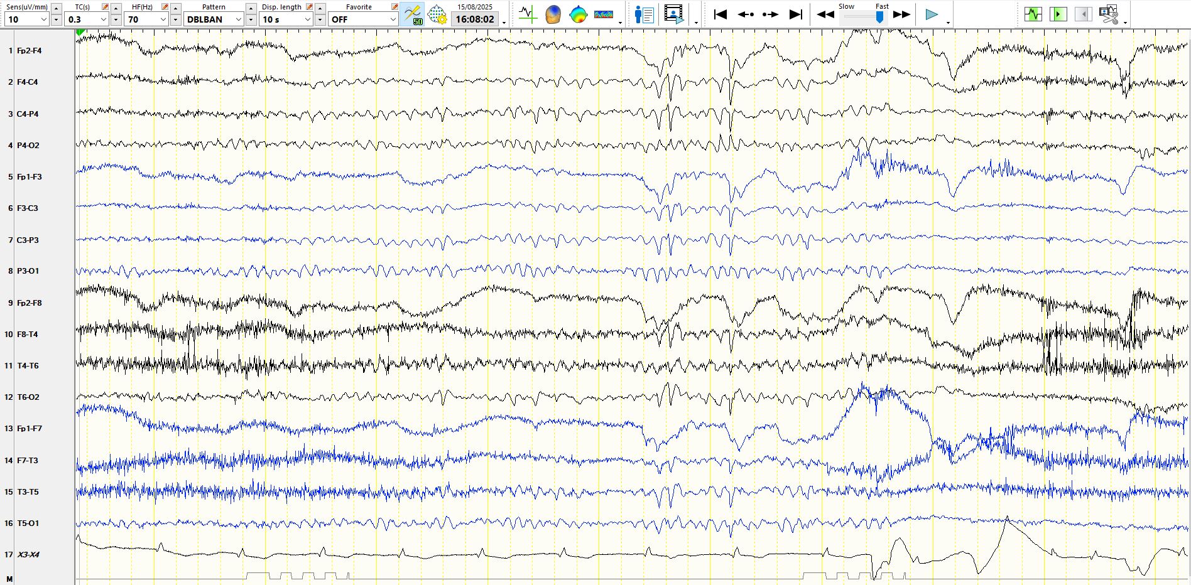Viewport: 1191px width, 585px height.
Task: Expand the arrow after the clip tool
Action: click(1125, 23)
